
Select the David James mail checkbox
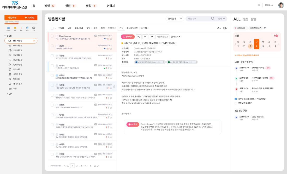pyautogui.click(x=52, y=36)
